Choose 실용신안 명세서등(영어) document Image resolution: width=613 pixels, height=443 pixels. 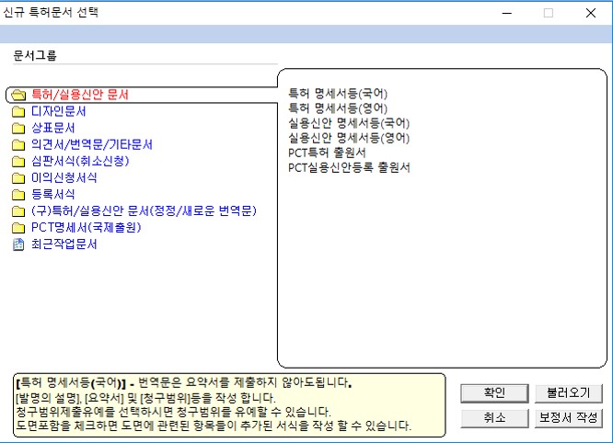pyautogui.click(x=349, y=138)
